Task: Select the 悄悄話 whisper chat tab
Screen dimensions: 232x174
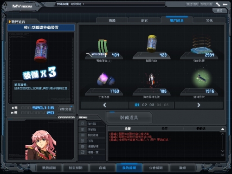Action: [201, 129]
